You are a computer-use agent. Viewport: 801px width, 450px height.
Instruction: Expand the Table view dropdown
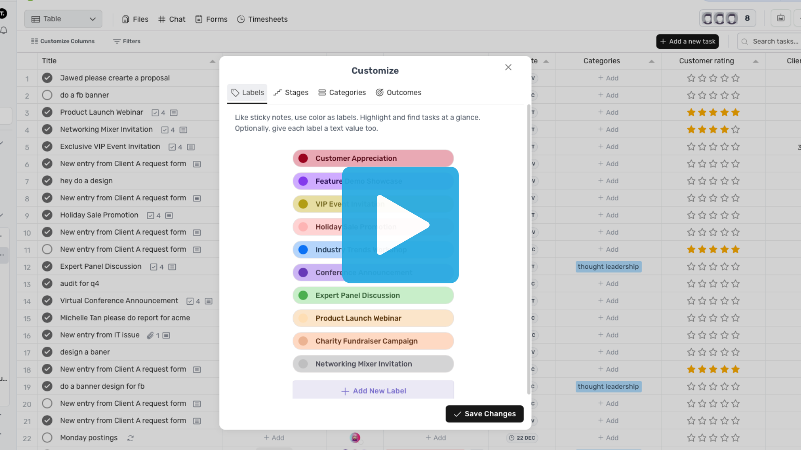coord(93,19)
